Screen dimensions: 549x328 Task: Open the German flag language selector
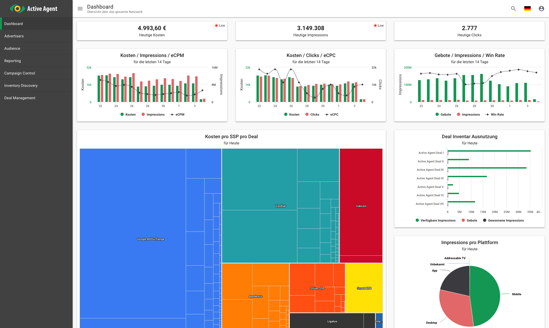coord(527,9)
